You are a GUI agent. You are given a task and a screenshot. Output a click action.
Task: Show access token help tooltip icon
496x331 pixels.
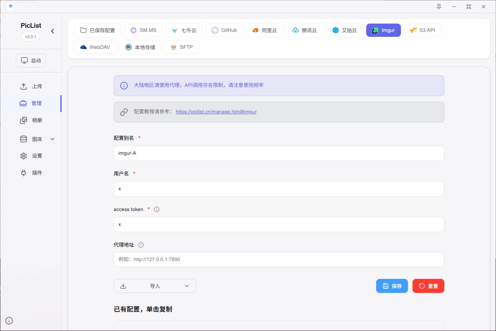(x=157, y=209)
